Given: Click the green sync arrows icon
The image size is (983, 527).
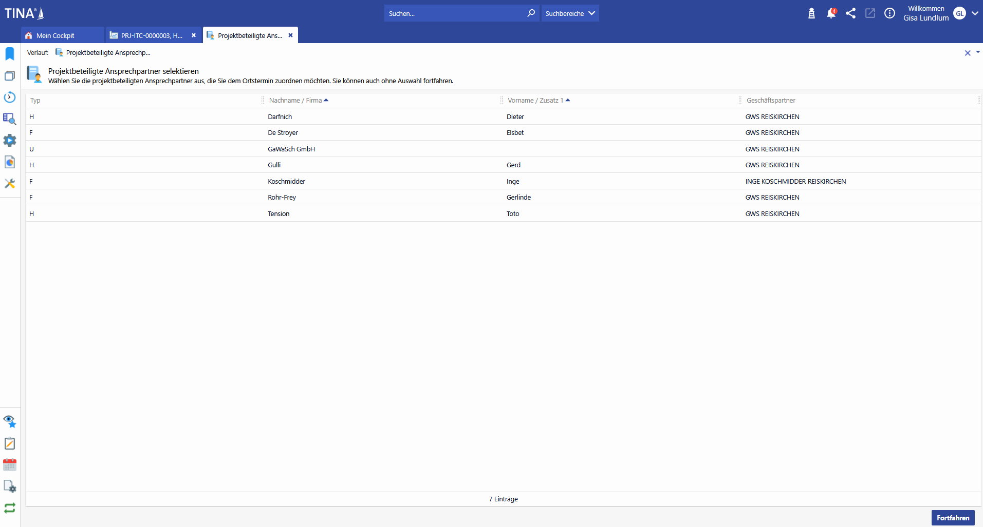Looking at the screenshot, I should pos(10,508).
